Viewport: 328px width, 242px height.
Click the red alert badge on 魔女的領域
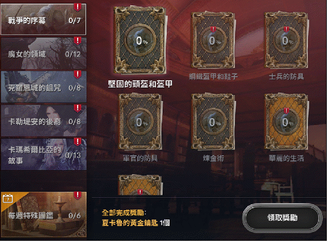(x=77, y=41)
